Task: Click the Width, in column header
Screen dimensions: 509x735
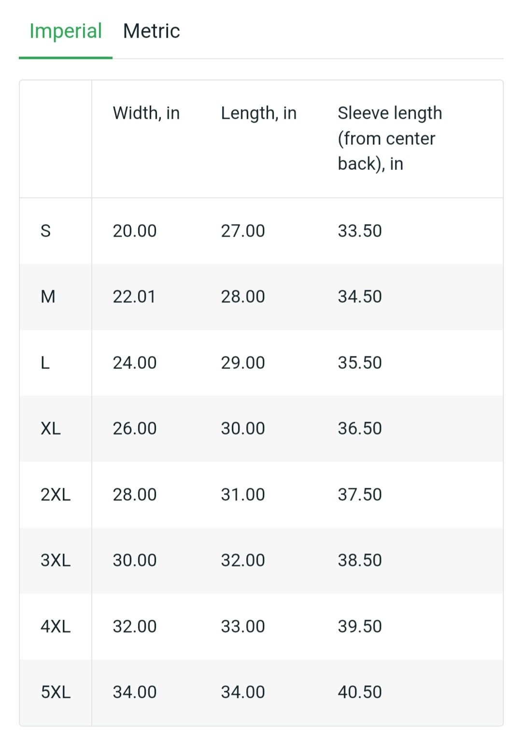Action: [146, 113]
